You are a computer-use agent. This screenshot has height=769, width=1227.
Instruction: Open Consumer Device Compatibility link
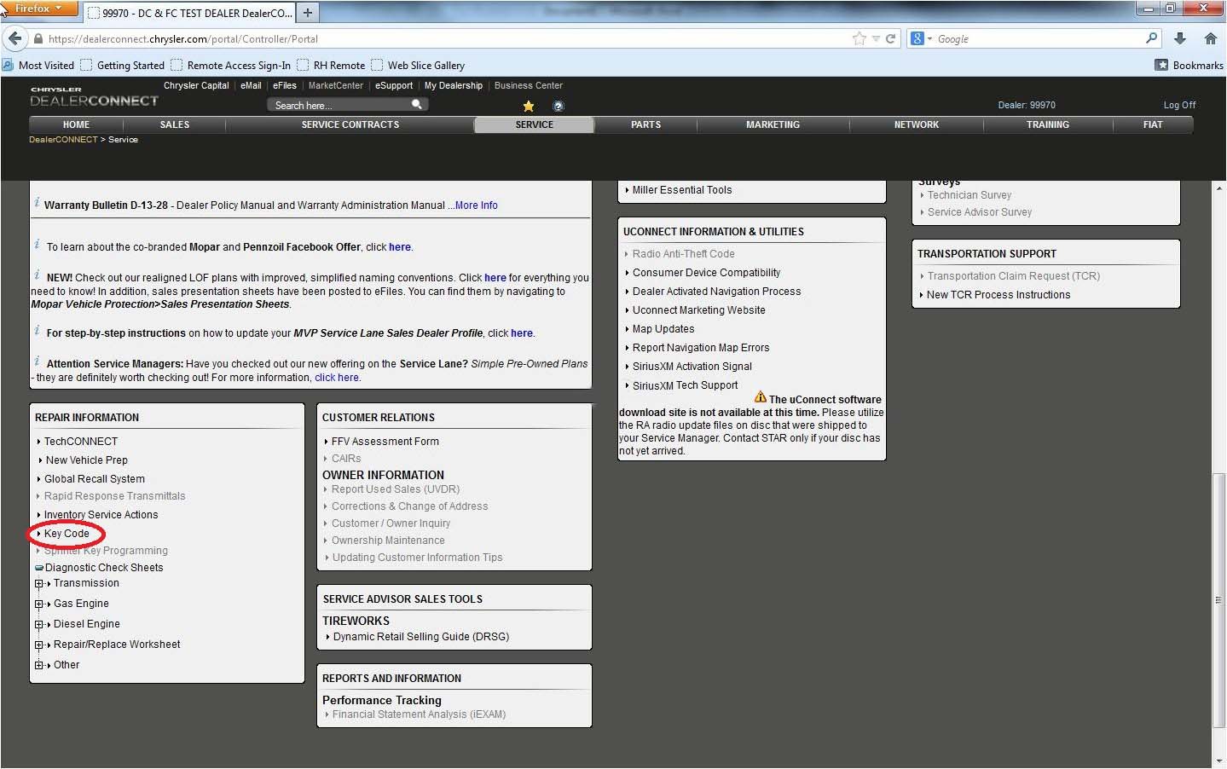point(706,273)
